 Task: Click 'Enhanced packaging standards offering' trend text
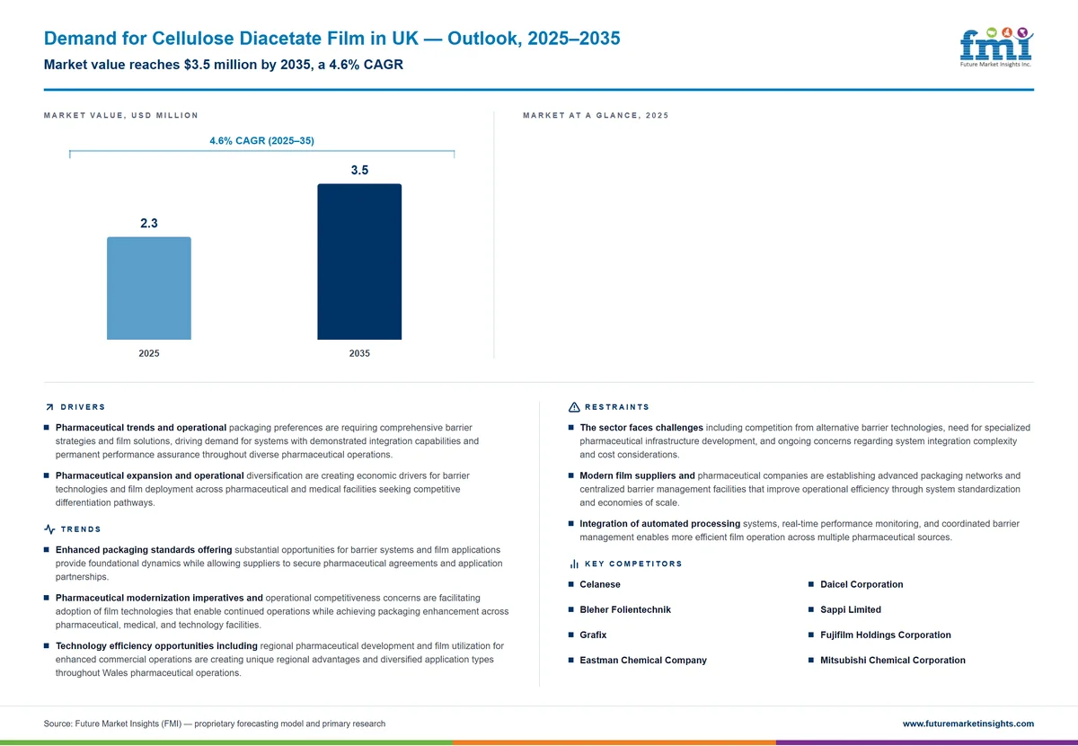144,549
